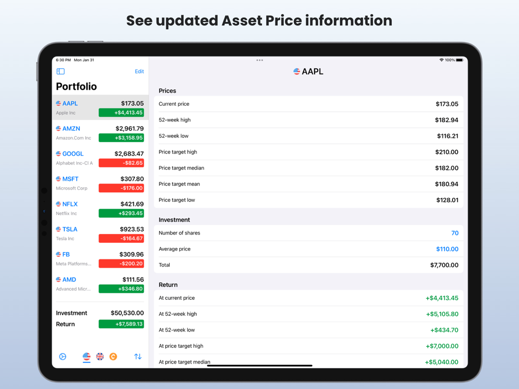The image size is (519, 389).
Task: Select the UK flag market filter
Action: tap(100, 357)
